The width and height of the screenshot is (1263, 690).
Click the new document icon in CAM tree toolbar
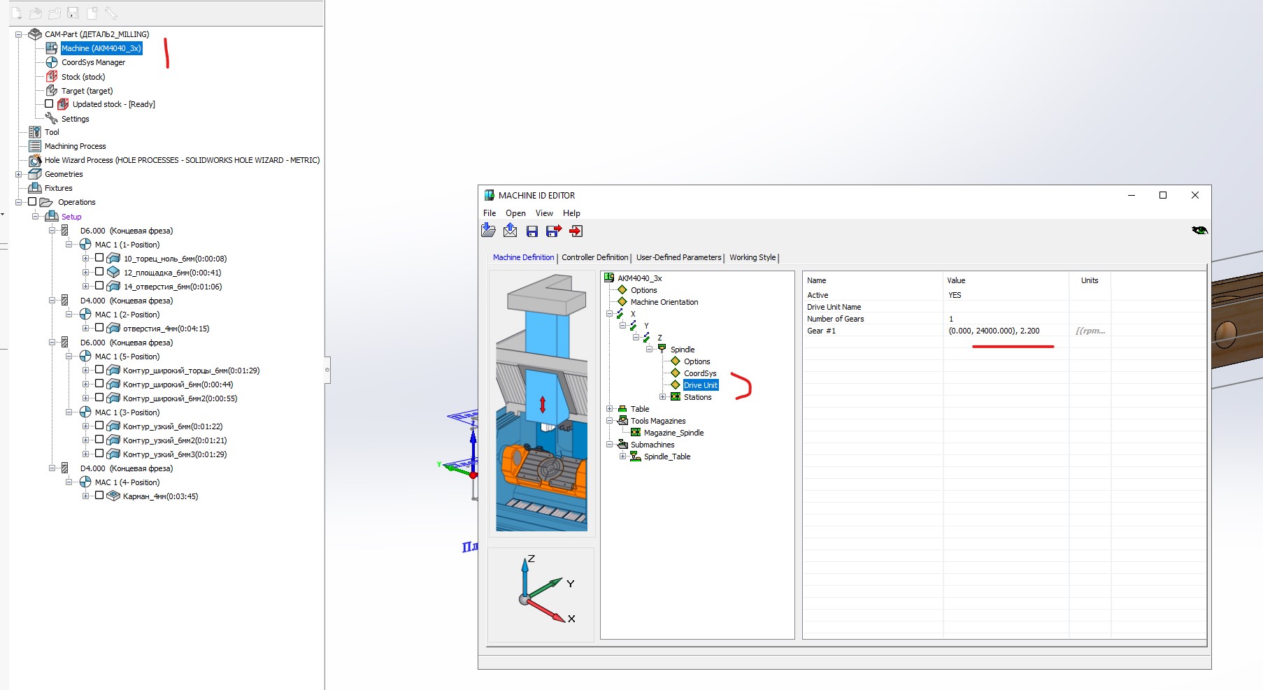pyautogui.click(x=17, y=13)
